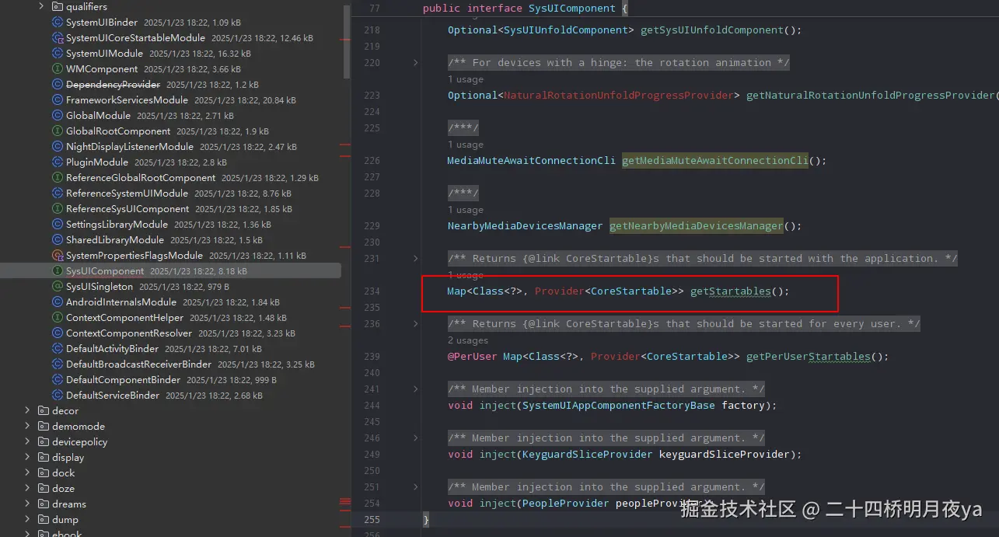
Task: Expand the dump folder
Action: pyautogui.click(x=27, y=519)
